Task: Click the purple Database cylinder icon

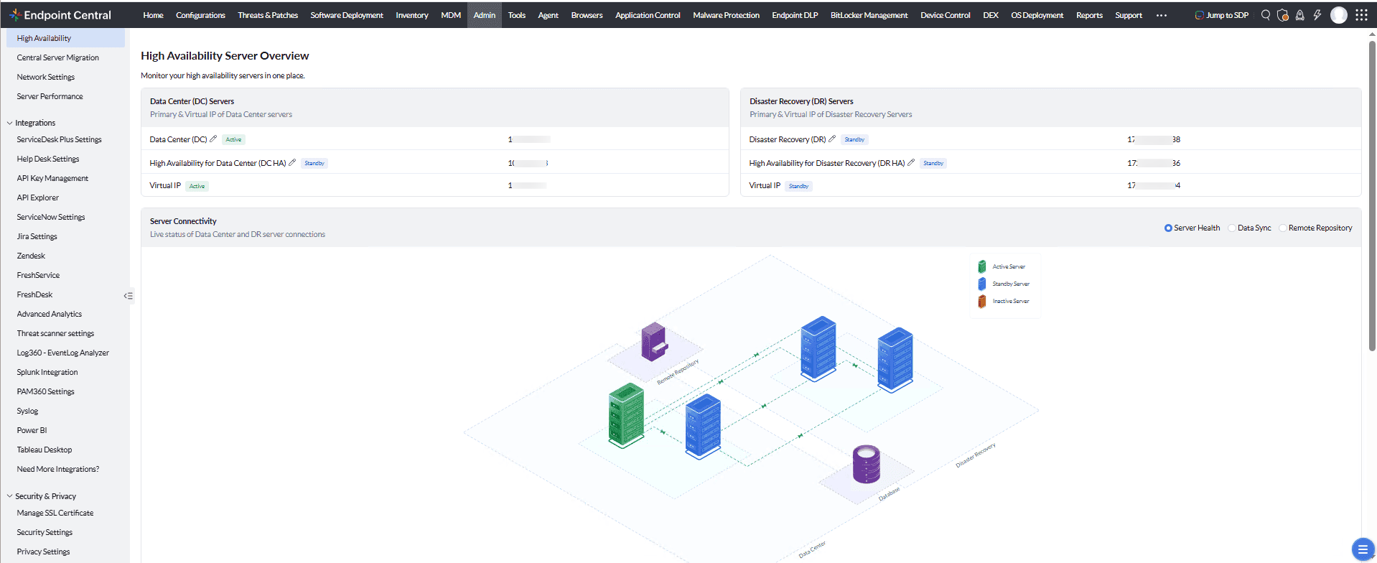Action: [x=866, y=464]
